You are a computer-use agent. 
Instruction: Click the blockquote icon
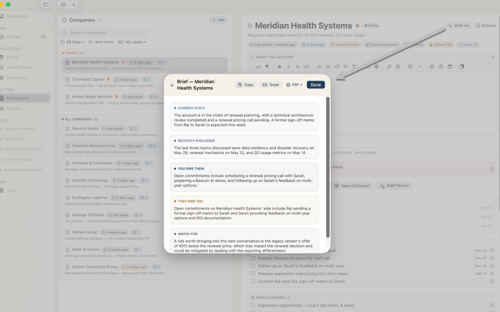pos(411,67)
